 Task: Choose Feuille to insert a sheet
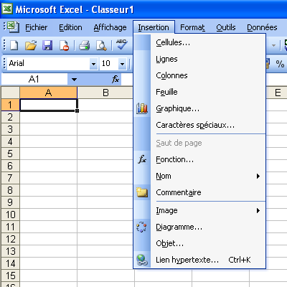(199, 92)
